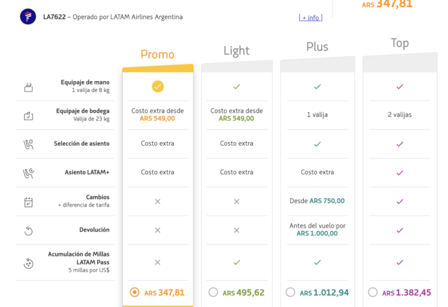448x307 pixels.
Task: Click the Asiento LATAM+ seat icon
Action: point(28,173)
